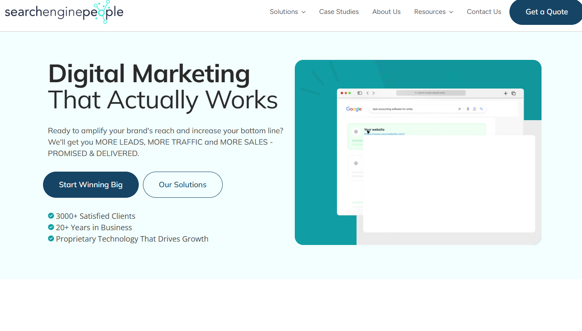
Task: Go to the About Us page
Action: coord(386,12)
